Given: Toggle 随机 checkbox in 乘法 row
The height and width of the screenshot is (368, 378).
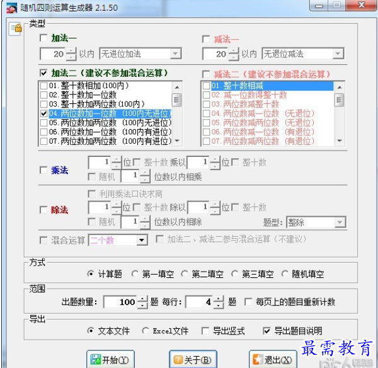Looking at the screenshot, I should [91, 177].
